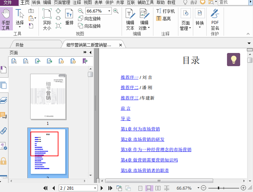
Task: Click the zoom slider in the status bar
Action: [x=219, y=188]
